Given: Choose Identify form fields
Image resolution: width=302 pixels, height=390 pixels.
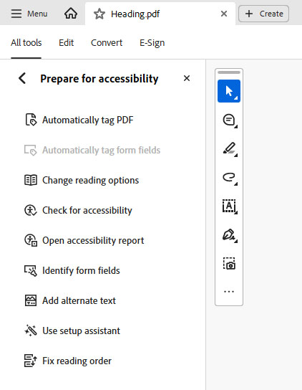Looking at the screenshot, I should pos(81,270).
